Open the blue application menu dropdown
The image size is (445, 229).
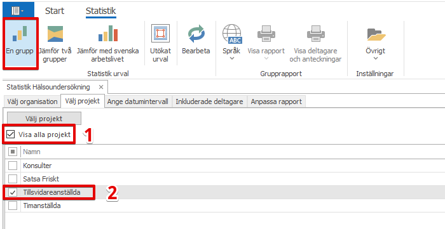[18, 11]
